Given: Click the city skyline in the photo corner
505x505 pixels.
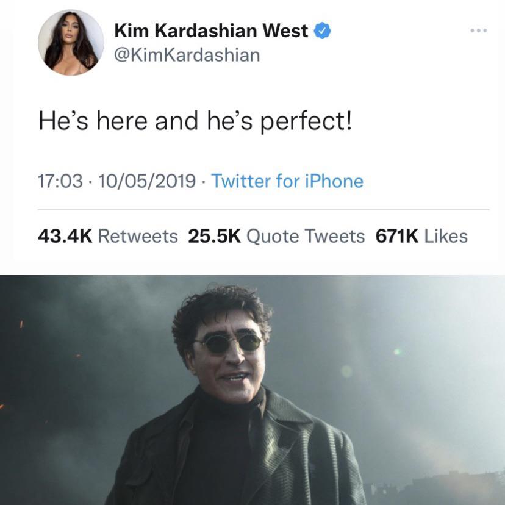Looking at the screenshot, I should tap(437, 487).
